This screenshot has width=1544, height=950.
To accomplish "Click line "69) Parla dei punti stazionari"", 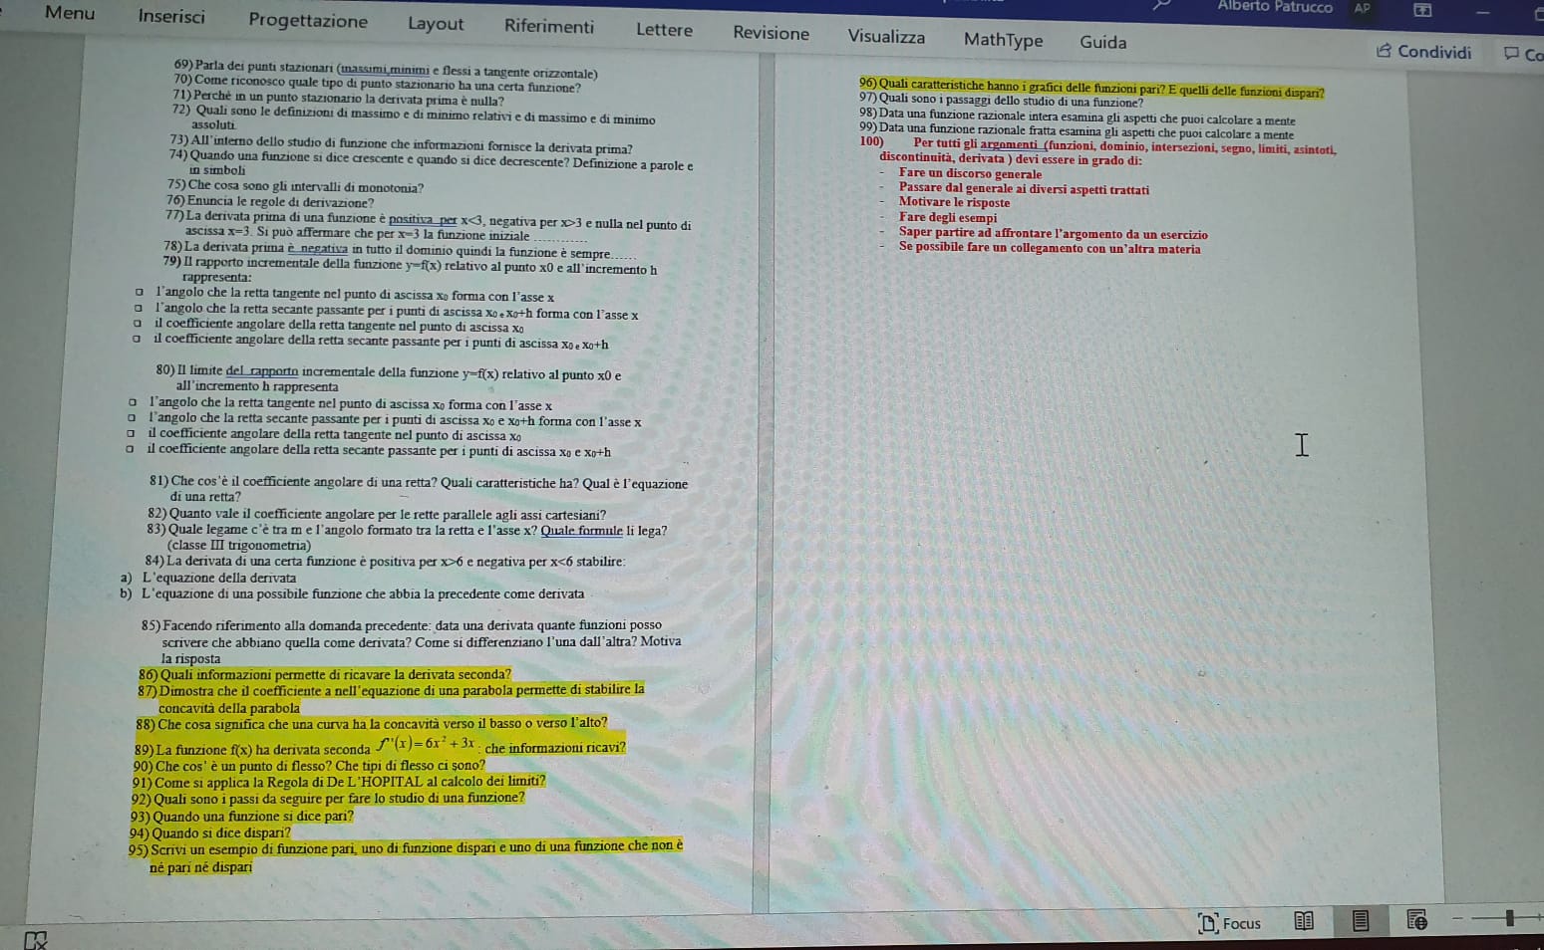I will tap(386, 70).
